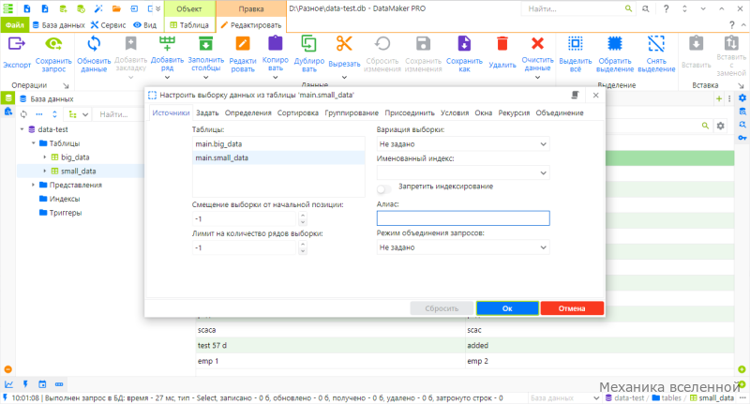Open Именованный индекс dropdown

click(x=463, y=172)
